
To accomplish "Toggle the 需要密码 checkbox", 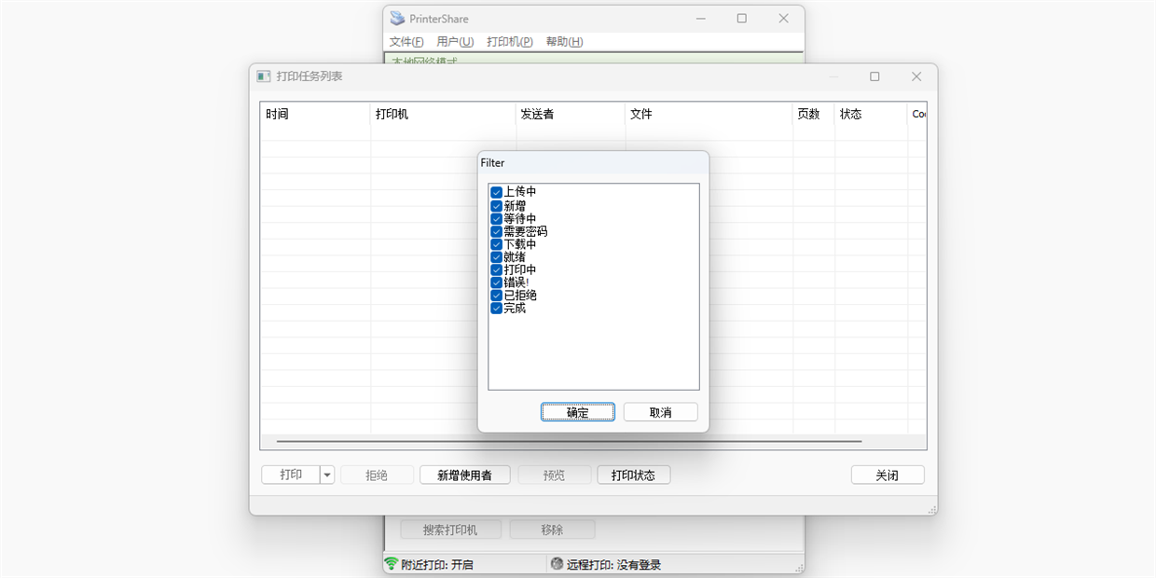I will point(496,231).
